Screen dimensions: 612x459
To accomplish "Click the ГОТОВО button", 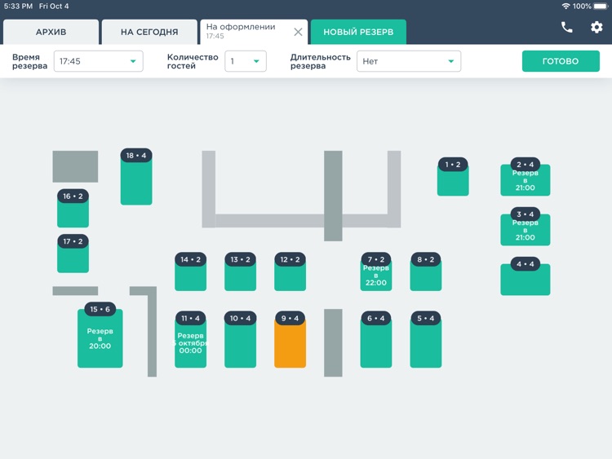I will pyautogui.click(x=561, y=61).
